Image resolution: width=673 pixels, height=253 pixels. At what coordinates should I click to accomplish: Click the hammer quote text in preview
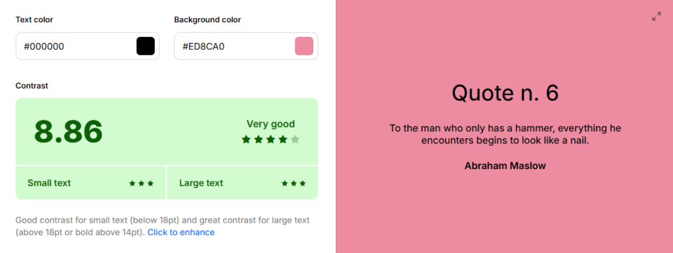pos(505,134)
